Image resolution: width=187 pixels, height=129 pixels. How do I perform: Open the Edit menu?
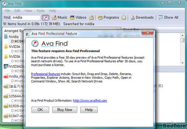(x=17, y=11)
